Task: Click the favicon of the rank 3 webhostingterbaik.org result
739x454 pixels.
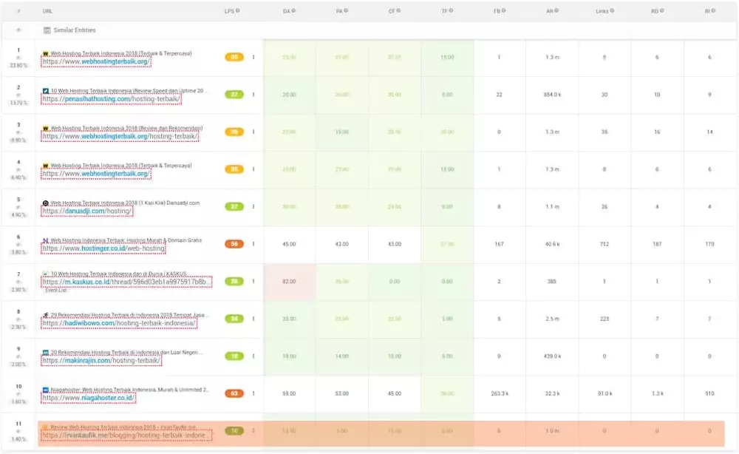Action: click(46, 128)
